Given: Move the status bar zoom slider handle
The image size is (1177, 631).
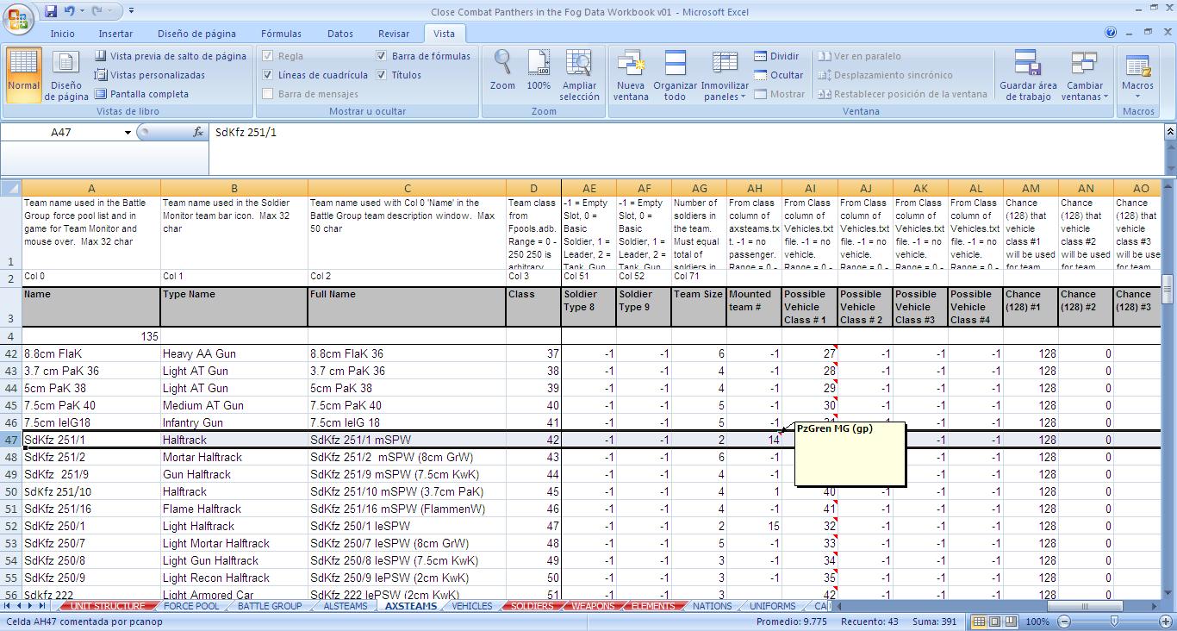Looking at the screenshot, I should click(x=1114, y=622).
